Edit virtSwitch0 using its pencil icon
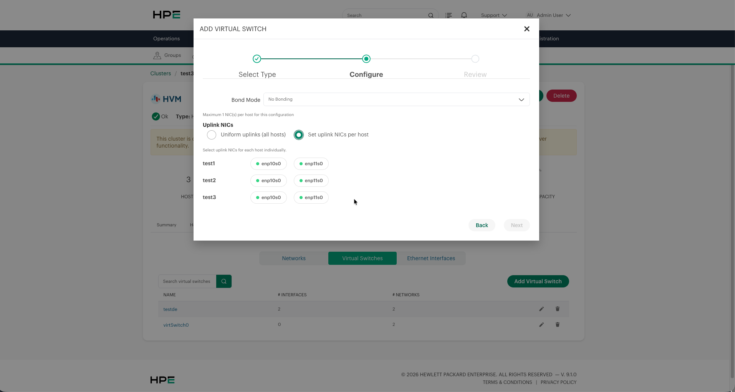 [541, 325]
